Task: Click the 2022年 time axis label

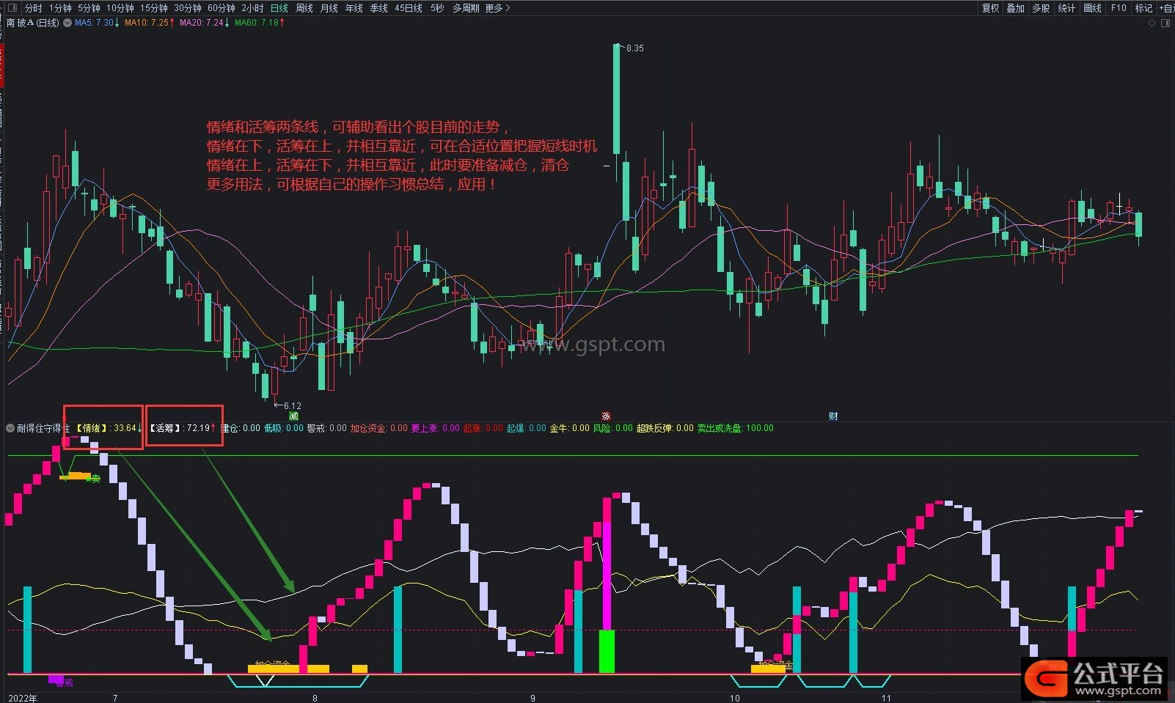Action: coord(23,698)
